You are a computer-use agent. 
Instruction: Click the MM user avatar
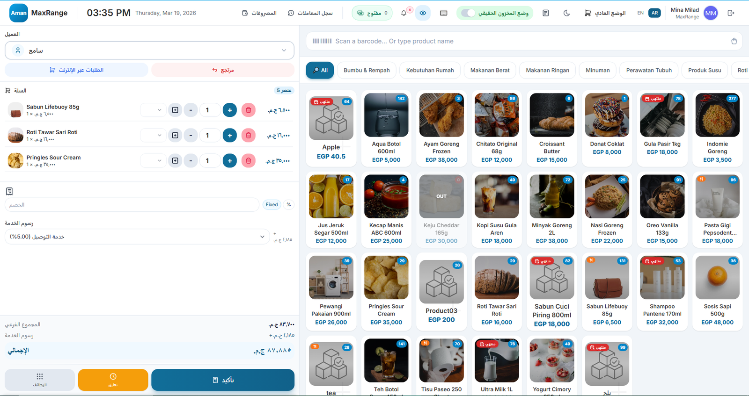[x=711, y=13]
